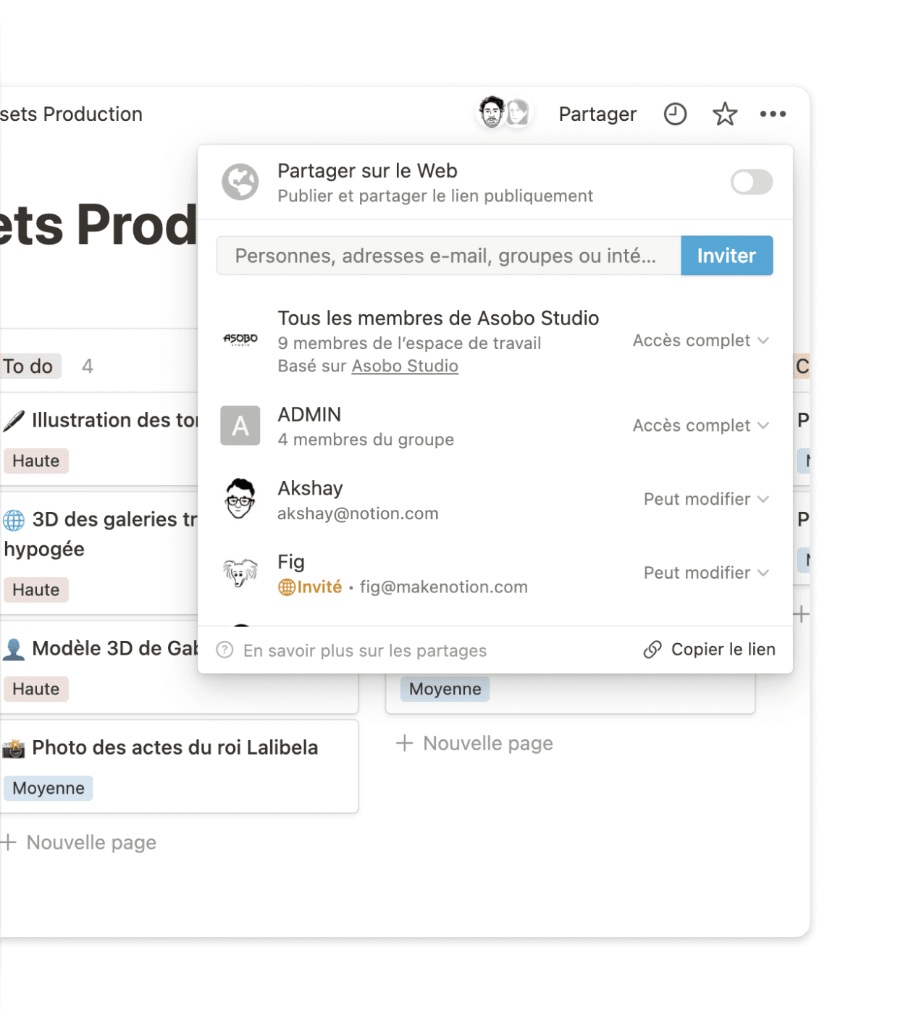Click Copier le lien
Image resolution: width=898 pixels, height=1024 pixels.
pos(710,650)
